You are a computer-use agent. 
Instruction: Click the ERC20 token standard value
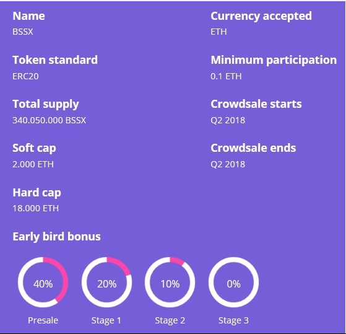[x=25, y=76]
